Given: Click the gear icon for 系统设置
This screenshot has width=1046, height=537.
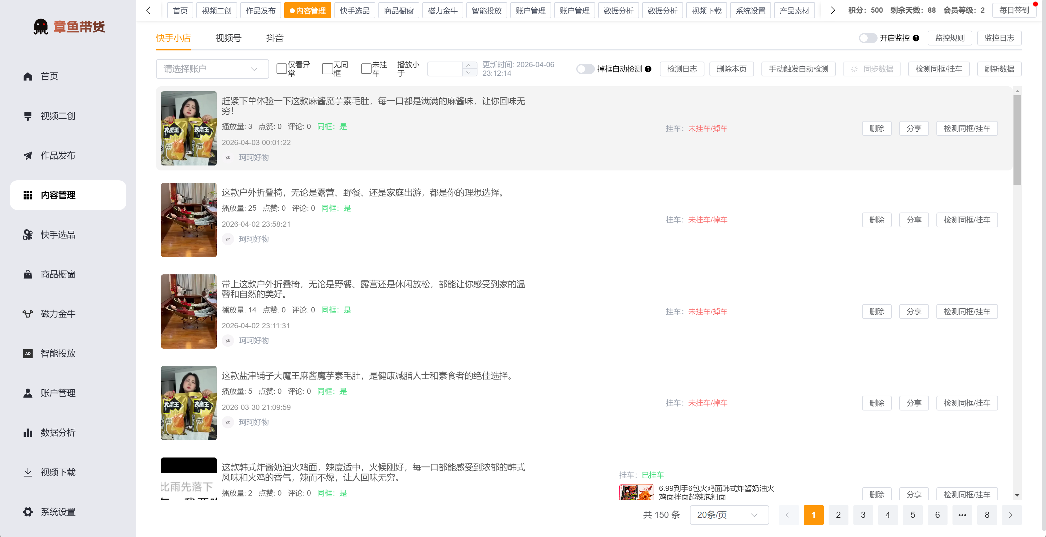Looking at the screenshot, I should point(28,512).
